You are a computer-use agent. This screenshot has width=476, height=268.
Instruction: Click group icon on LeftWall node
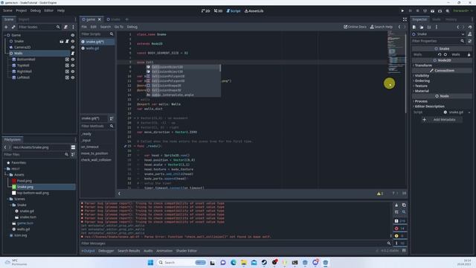(67, 77)
